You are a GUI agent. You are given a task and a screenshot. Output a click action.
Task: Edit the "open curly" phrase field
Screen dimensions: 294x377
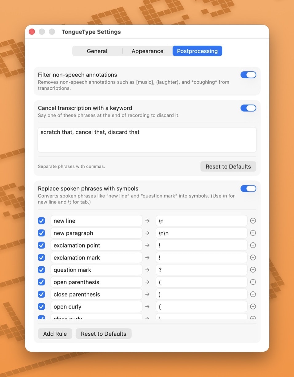point(96,307)
